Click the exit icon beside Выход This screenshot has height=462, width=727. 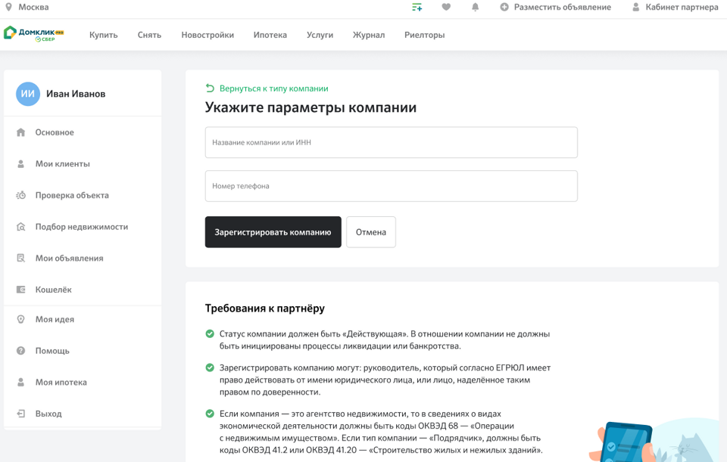tap(21, 414)
